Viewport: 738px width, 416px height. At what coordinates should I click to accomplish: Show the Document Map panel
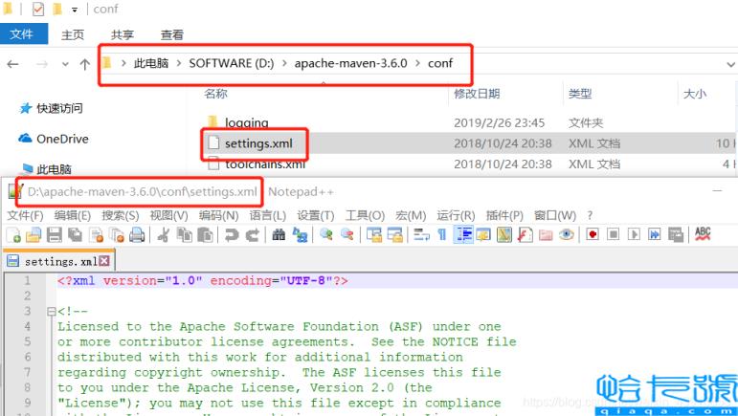coord(504,234)
